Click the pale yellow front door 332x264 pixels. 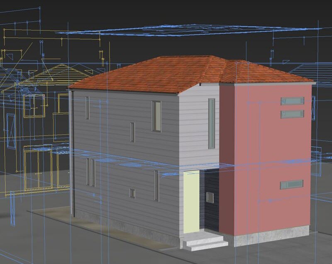pyautogui.click(x=191, y=202)
